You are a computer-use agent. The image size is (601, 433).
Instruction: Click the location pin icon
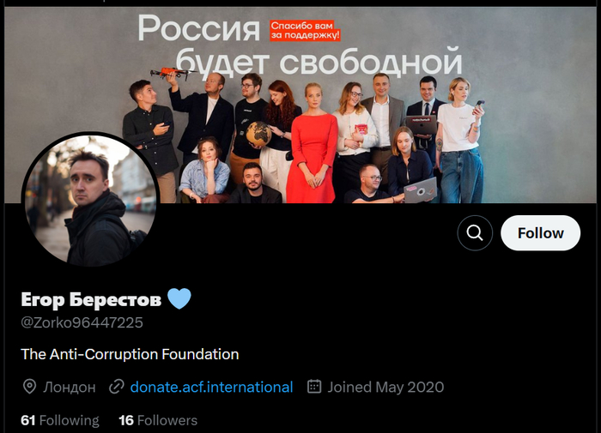[x=29, y=387]
